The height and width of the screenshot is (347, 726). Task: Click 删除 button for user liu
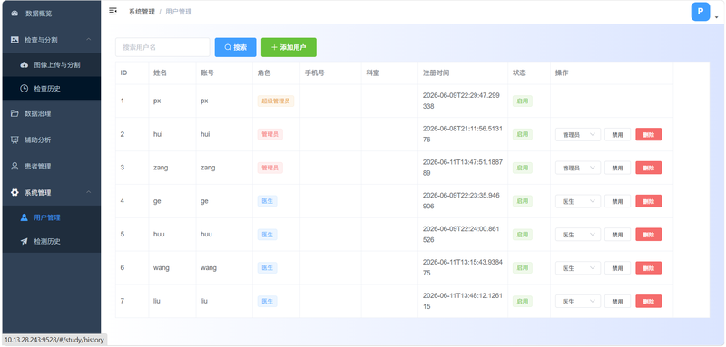[648, 302]
